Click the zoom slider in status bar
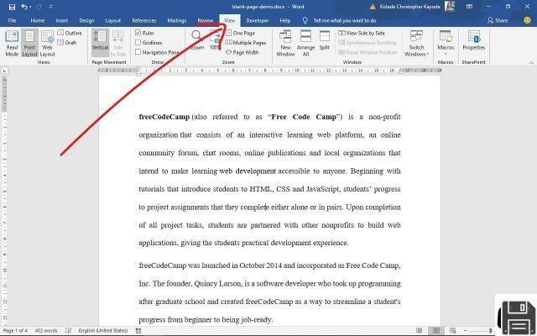 pos(481,331)
